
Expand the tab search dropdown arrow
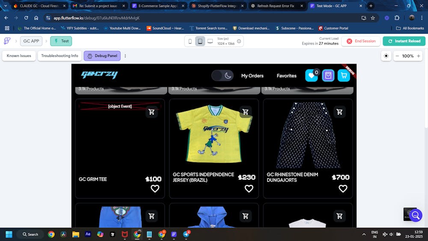pyautogui.click(x=6, y=6)
